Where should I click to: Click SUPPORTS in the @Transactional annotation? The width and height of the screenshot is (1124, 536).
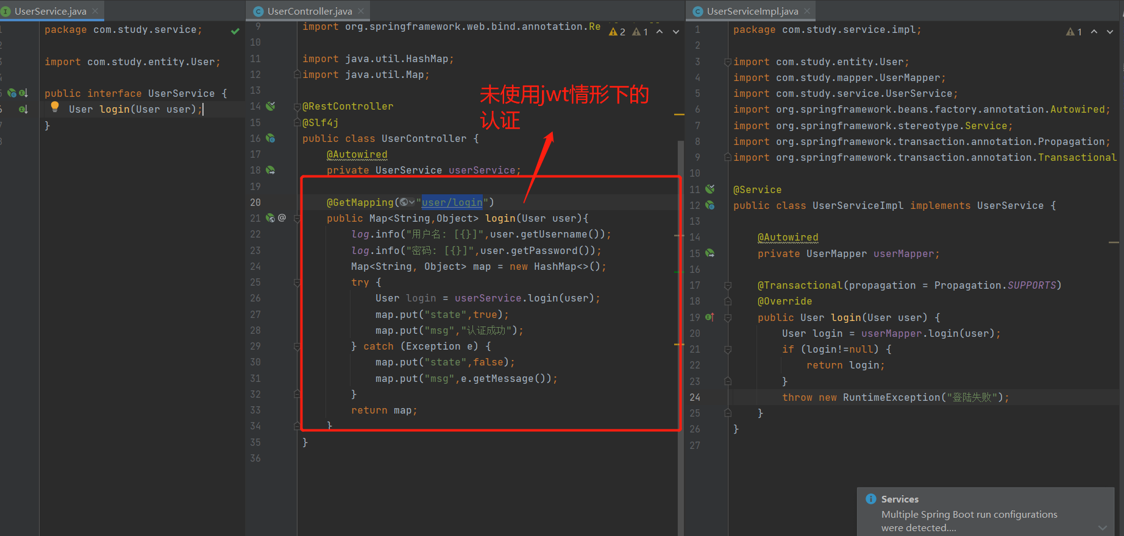click(x=1032, y=285)
